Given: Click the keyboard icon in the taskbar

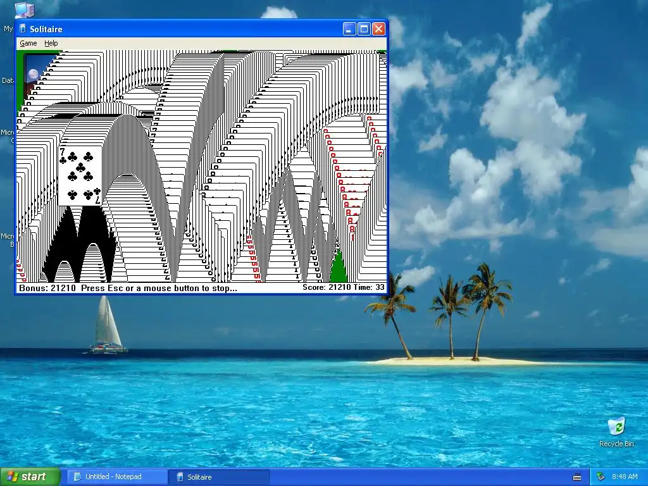Looking at the screenshot, I should click(577, 477).
